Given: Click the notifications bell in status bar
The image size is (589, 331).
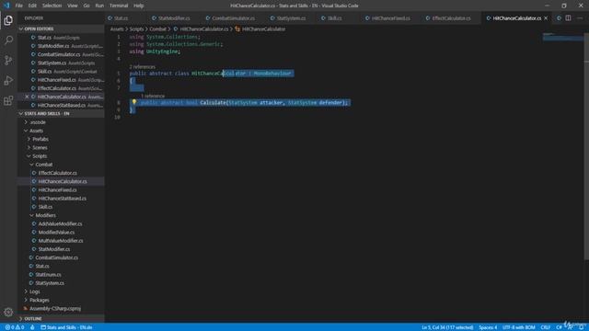Looking at the screenshot, I should tap(581, 327).
